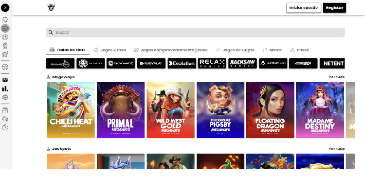The height and width of the screenshot is (176, 365).
Task: Open the rocket crash games sidebar icon
Action: (5, 54)
